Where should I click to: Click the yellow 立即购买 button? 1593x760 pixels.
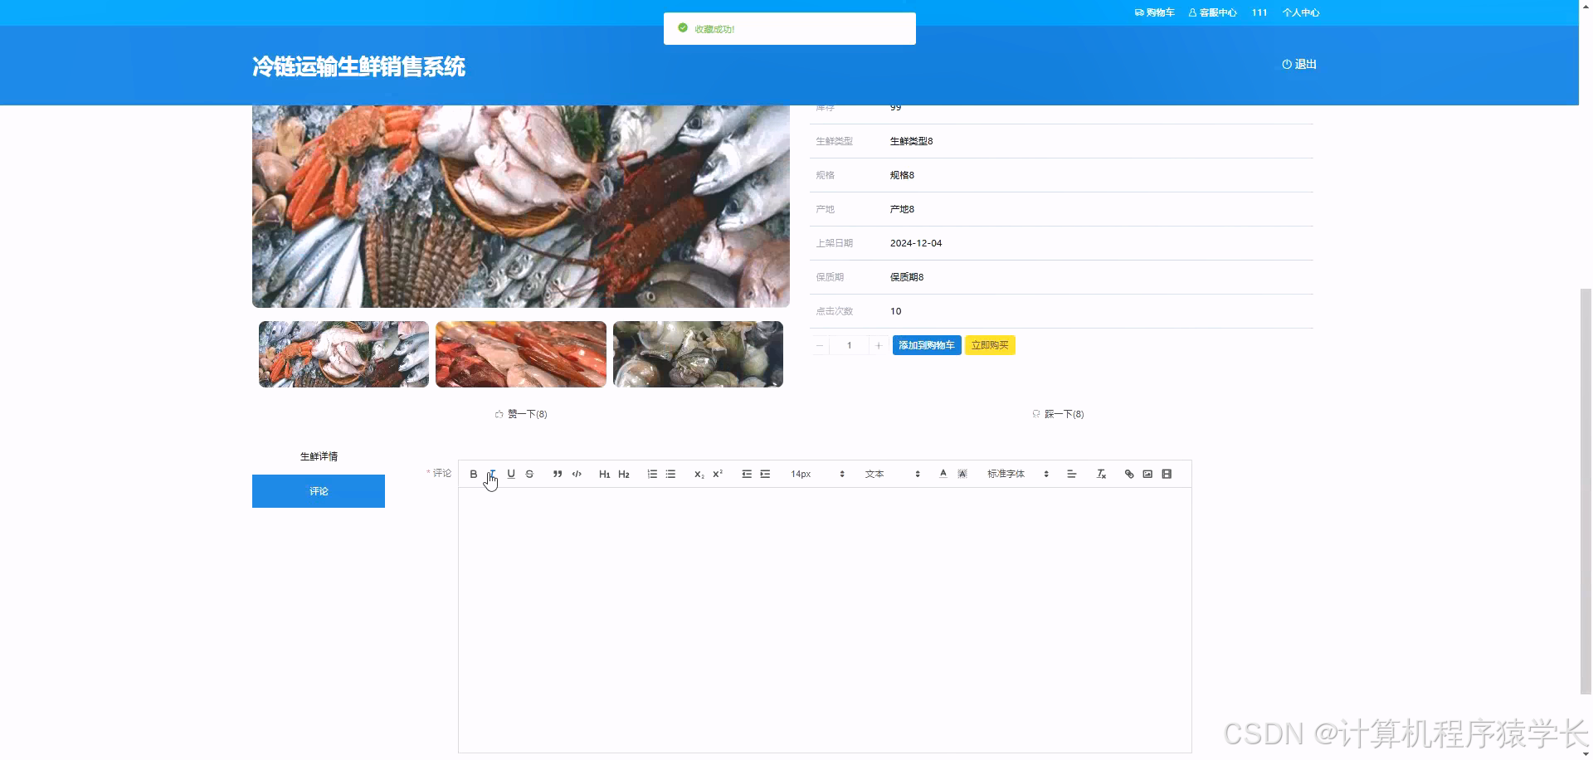point(990,345)
